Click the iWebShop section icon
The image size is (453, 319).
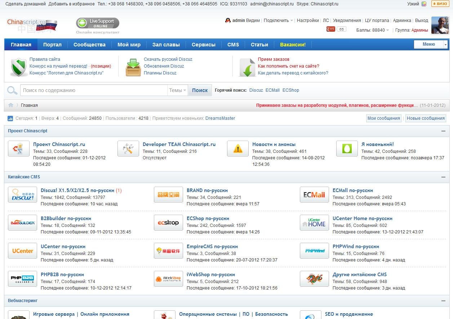[x=168, y=279]
